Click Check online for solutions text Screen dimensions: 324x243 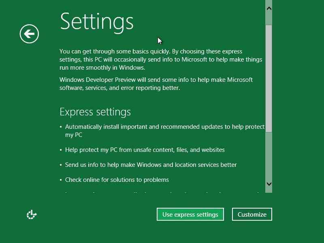tap(117, 180)
